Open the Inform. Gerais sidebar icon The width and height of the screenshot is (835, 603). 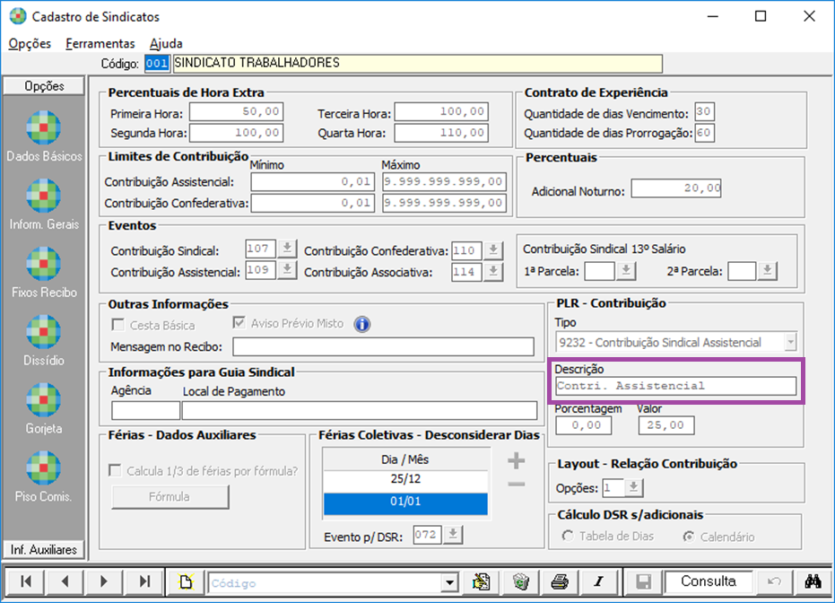(44, 196)
